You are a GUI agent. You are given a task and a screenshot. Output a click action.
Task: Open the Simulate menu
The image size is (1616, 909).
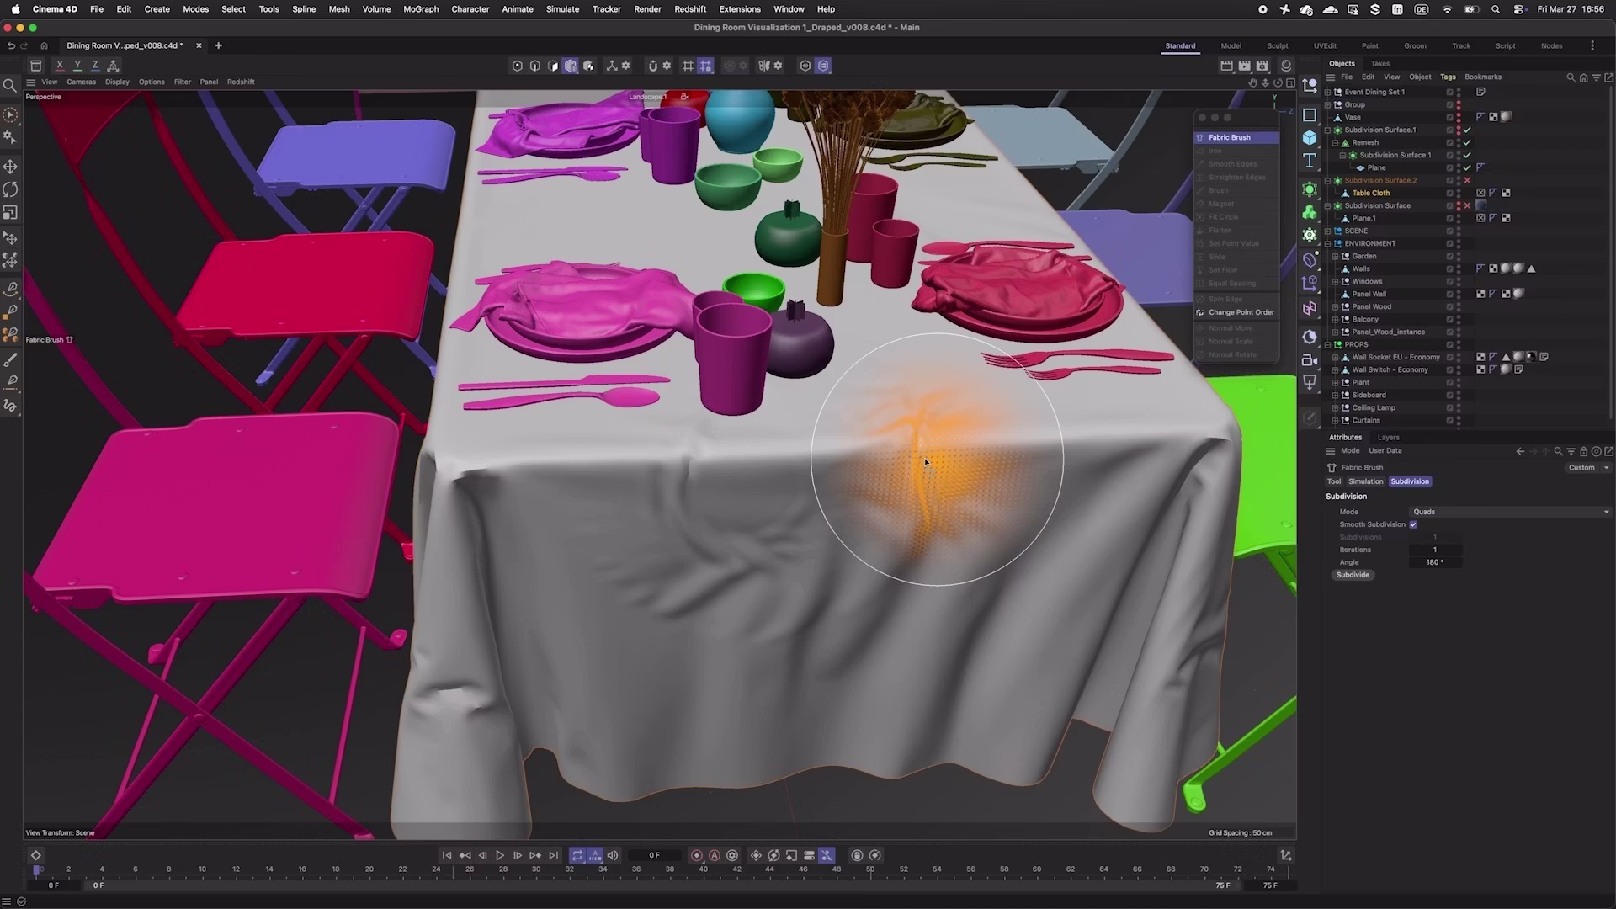(x=562, y=9)
